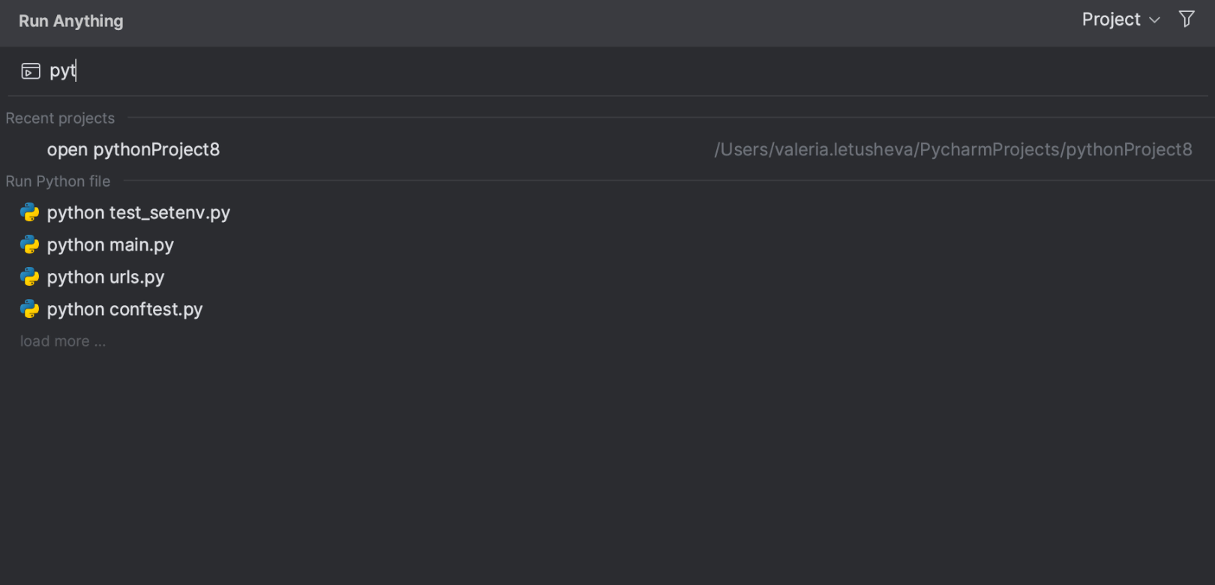Screen dimensions: 1215x585
Task: Expand the chevron next to Project
Action: (1155, 20)
